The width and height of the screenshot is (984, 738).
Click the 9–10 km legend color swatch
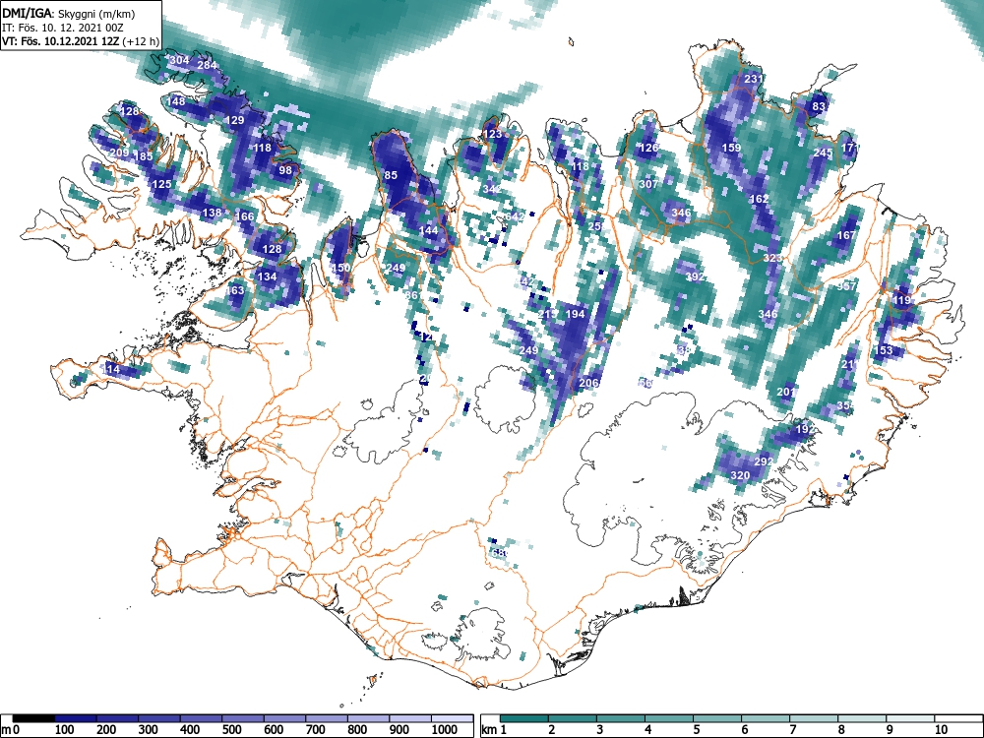(x=910, y=718)
